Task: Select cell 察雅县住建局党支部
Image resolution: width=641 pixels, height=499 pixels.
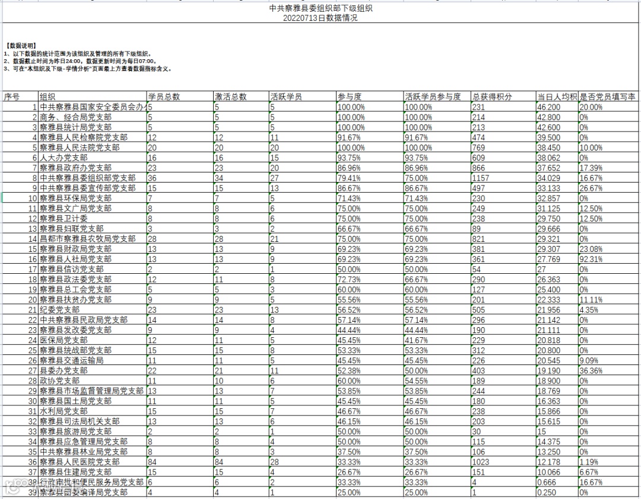Action: coord(93,472)
